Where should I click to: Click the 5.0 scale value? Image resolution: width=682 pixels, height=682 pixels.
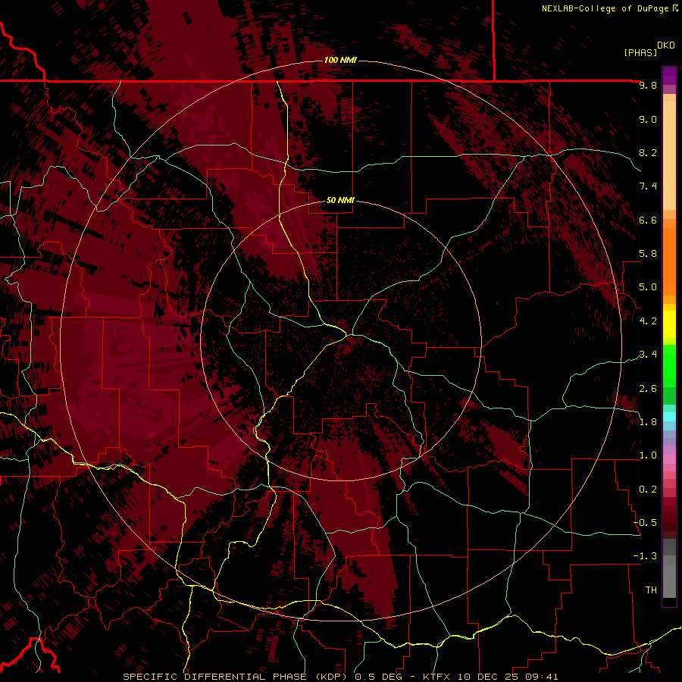point(648,287)
